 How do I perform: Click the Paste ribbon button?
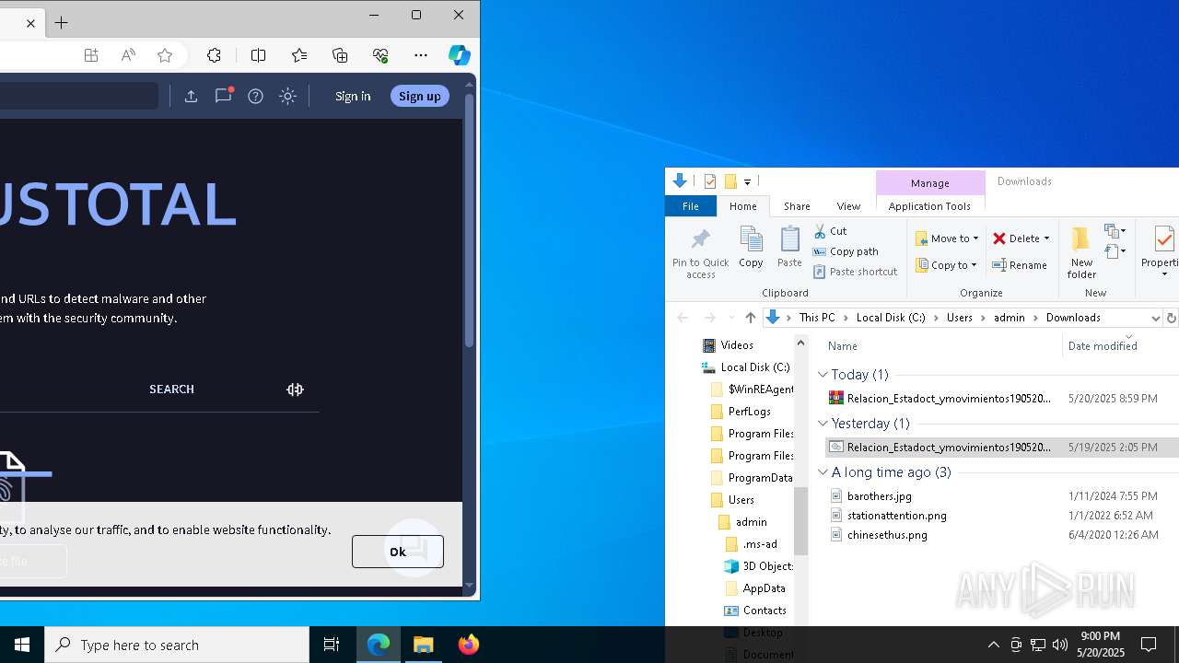(x=789, y=248)
